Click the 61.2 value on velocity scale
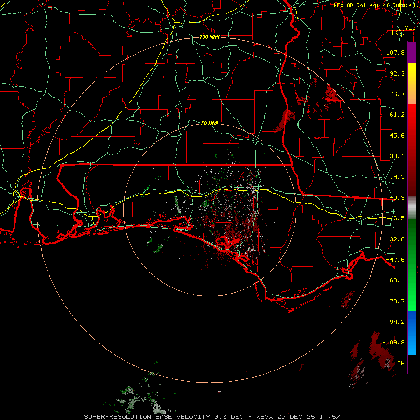 point(397,115)
